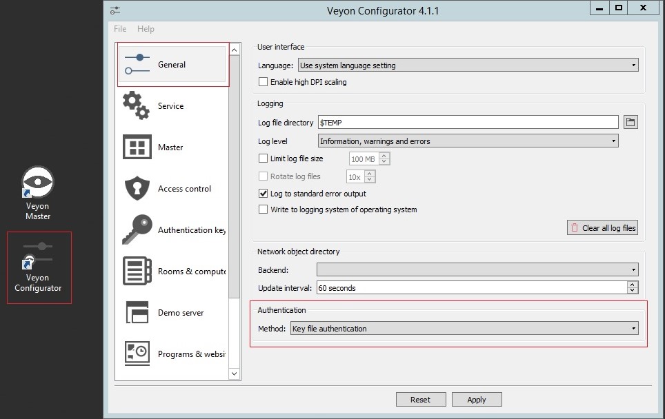Open the File menu
This screenshot has height=419, width=665.
point(119,29)
